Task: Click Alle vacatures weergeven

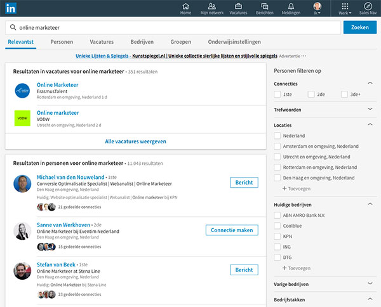Action: pyautogui.click(x=136, y=141)
